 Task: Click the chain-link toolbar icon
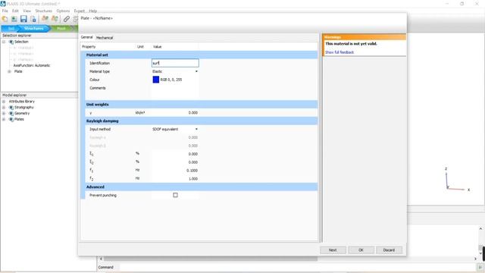[x=66, y=19]
